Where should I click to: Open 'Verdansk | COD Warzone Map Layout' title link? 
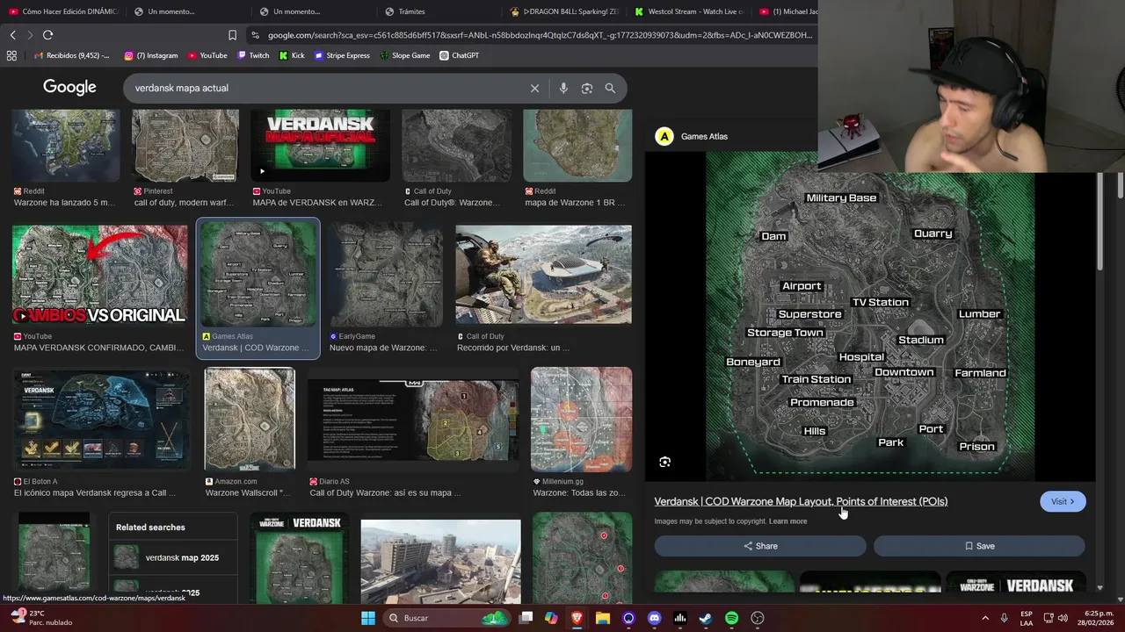[x=801, y=501]
